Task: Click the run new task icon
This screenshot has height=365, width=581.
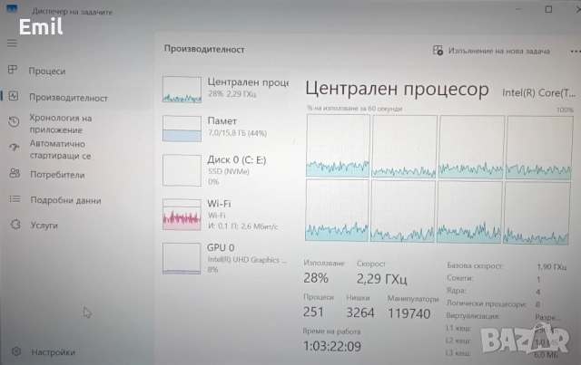Action: 438,51
